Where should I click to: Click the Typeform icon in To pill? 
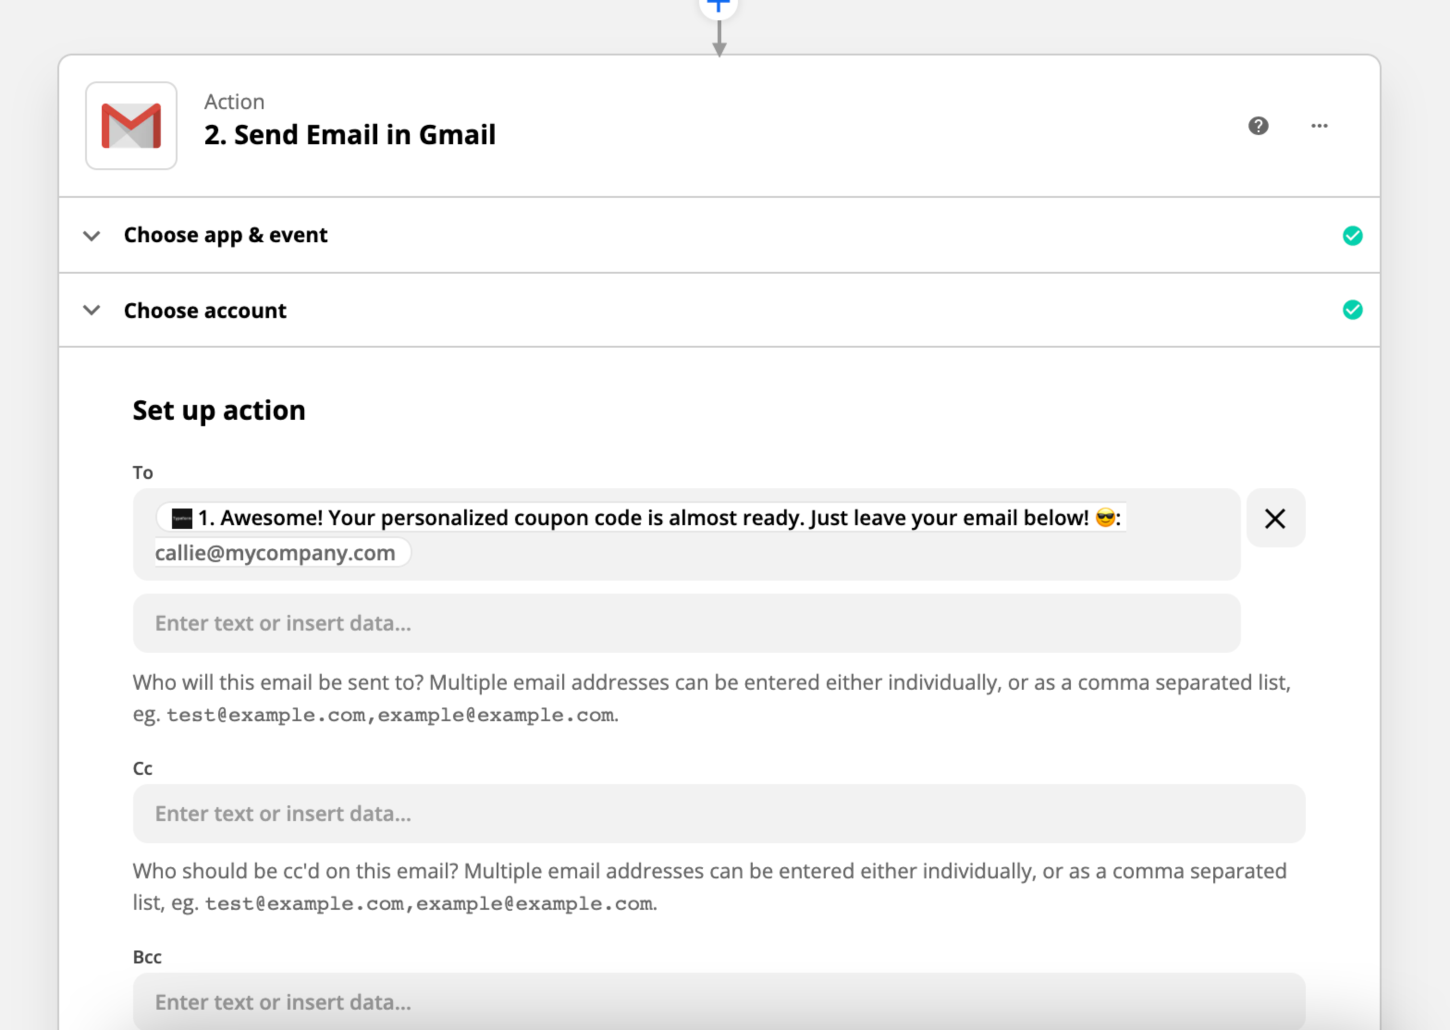tap(182, 518)
